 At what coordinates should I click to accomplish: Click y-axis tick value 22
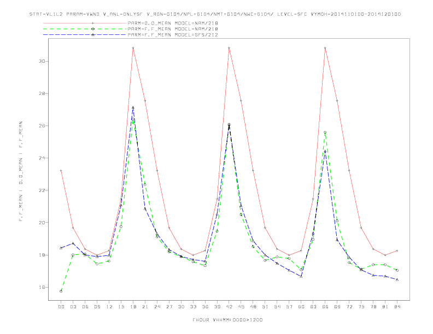pyautogui.click(x=42, y=190)
